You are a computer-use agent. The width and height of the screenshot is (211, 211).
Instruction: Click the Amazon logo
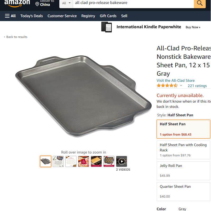[17, 3]
